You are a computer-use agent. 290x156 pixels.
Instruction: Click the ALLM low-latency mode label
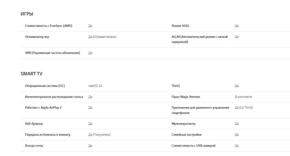[200, 39]
